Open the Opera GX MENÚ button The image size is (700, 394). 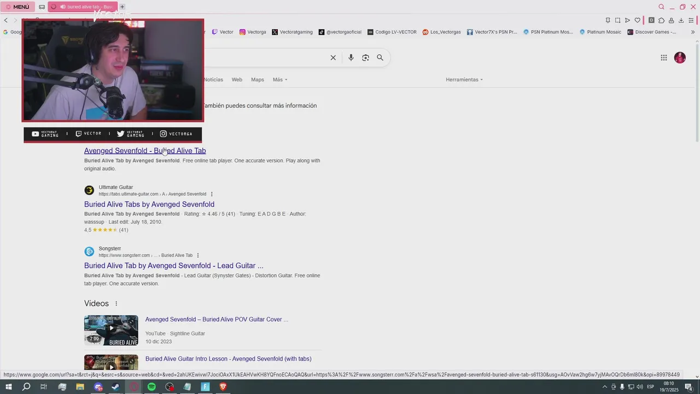17,7
